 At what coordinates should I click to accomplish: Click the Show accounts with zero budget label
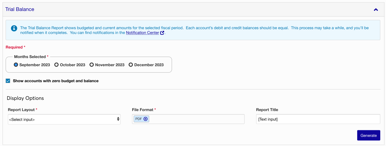click(56, 81)
